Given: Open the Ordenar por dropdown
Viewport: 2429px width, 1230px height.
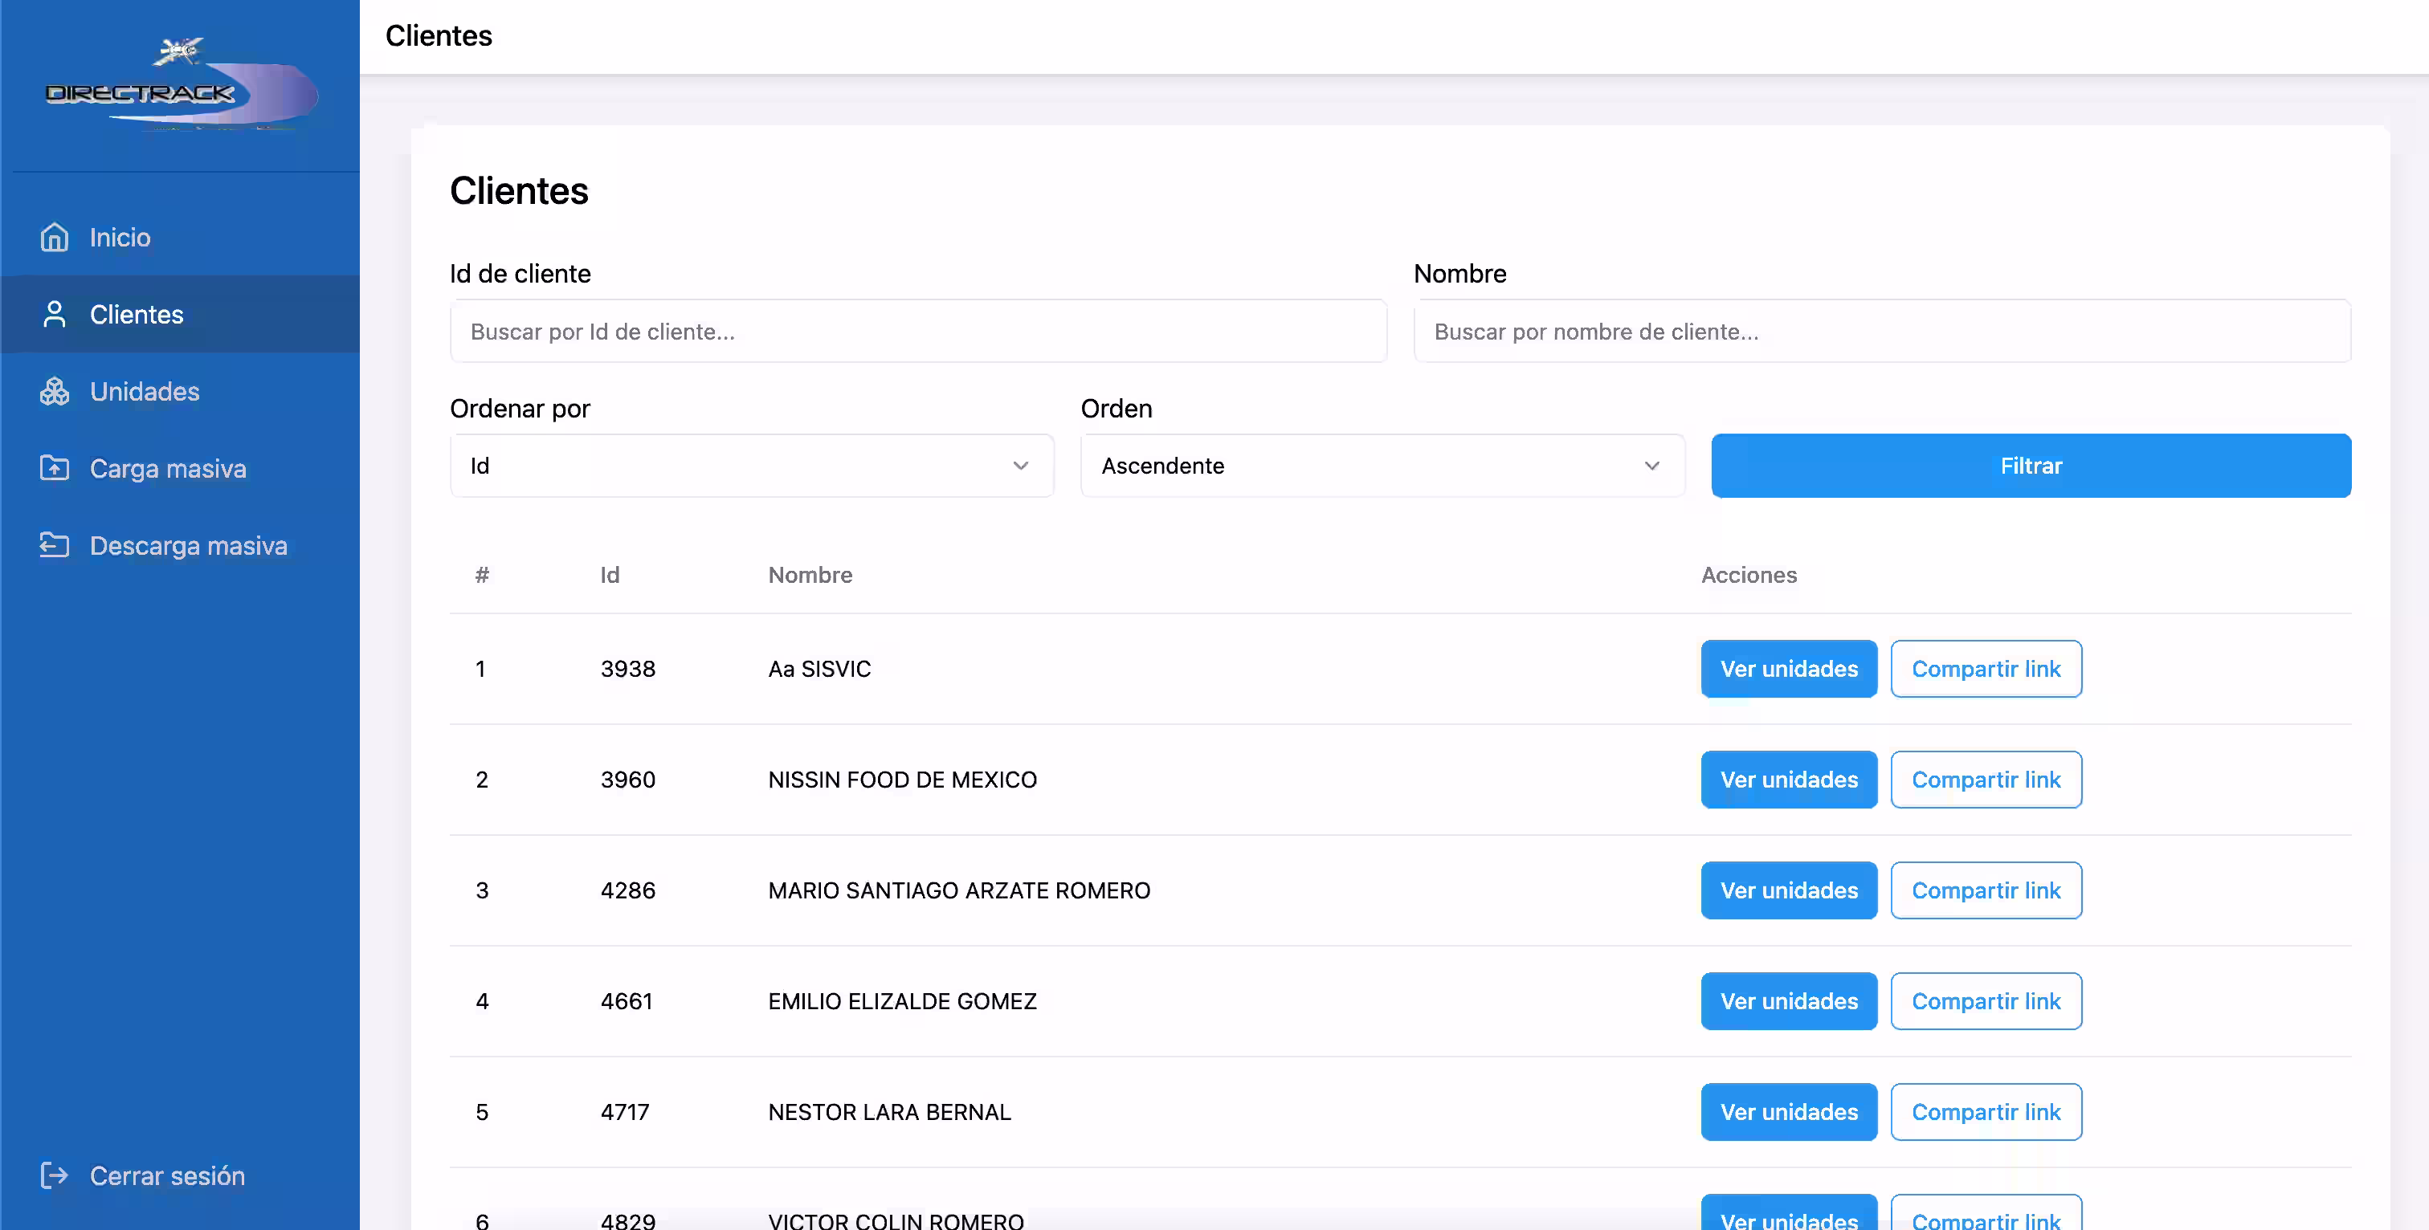Looking at the screenshot, I should pos(752,466).
